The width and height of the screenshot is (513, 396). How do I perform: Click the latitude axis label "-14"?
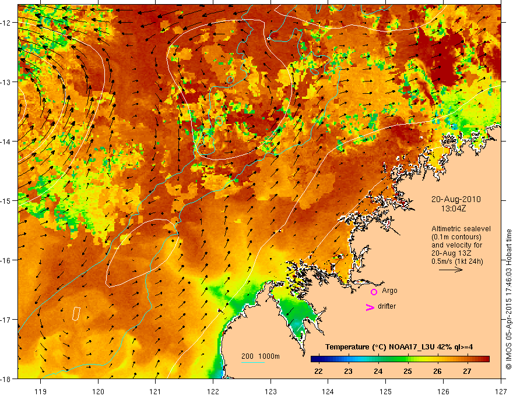[x=6, y=142]
